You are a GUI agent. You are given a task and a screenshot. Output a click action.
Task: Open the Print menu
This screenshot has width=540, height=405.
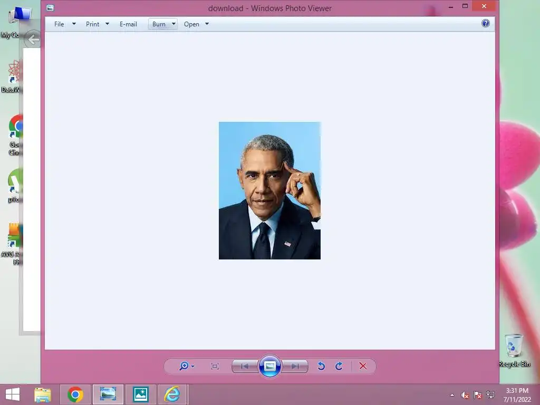click(x=92, y=24)
